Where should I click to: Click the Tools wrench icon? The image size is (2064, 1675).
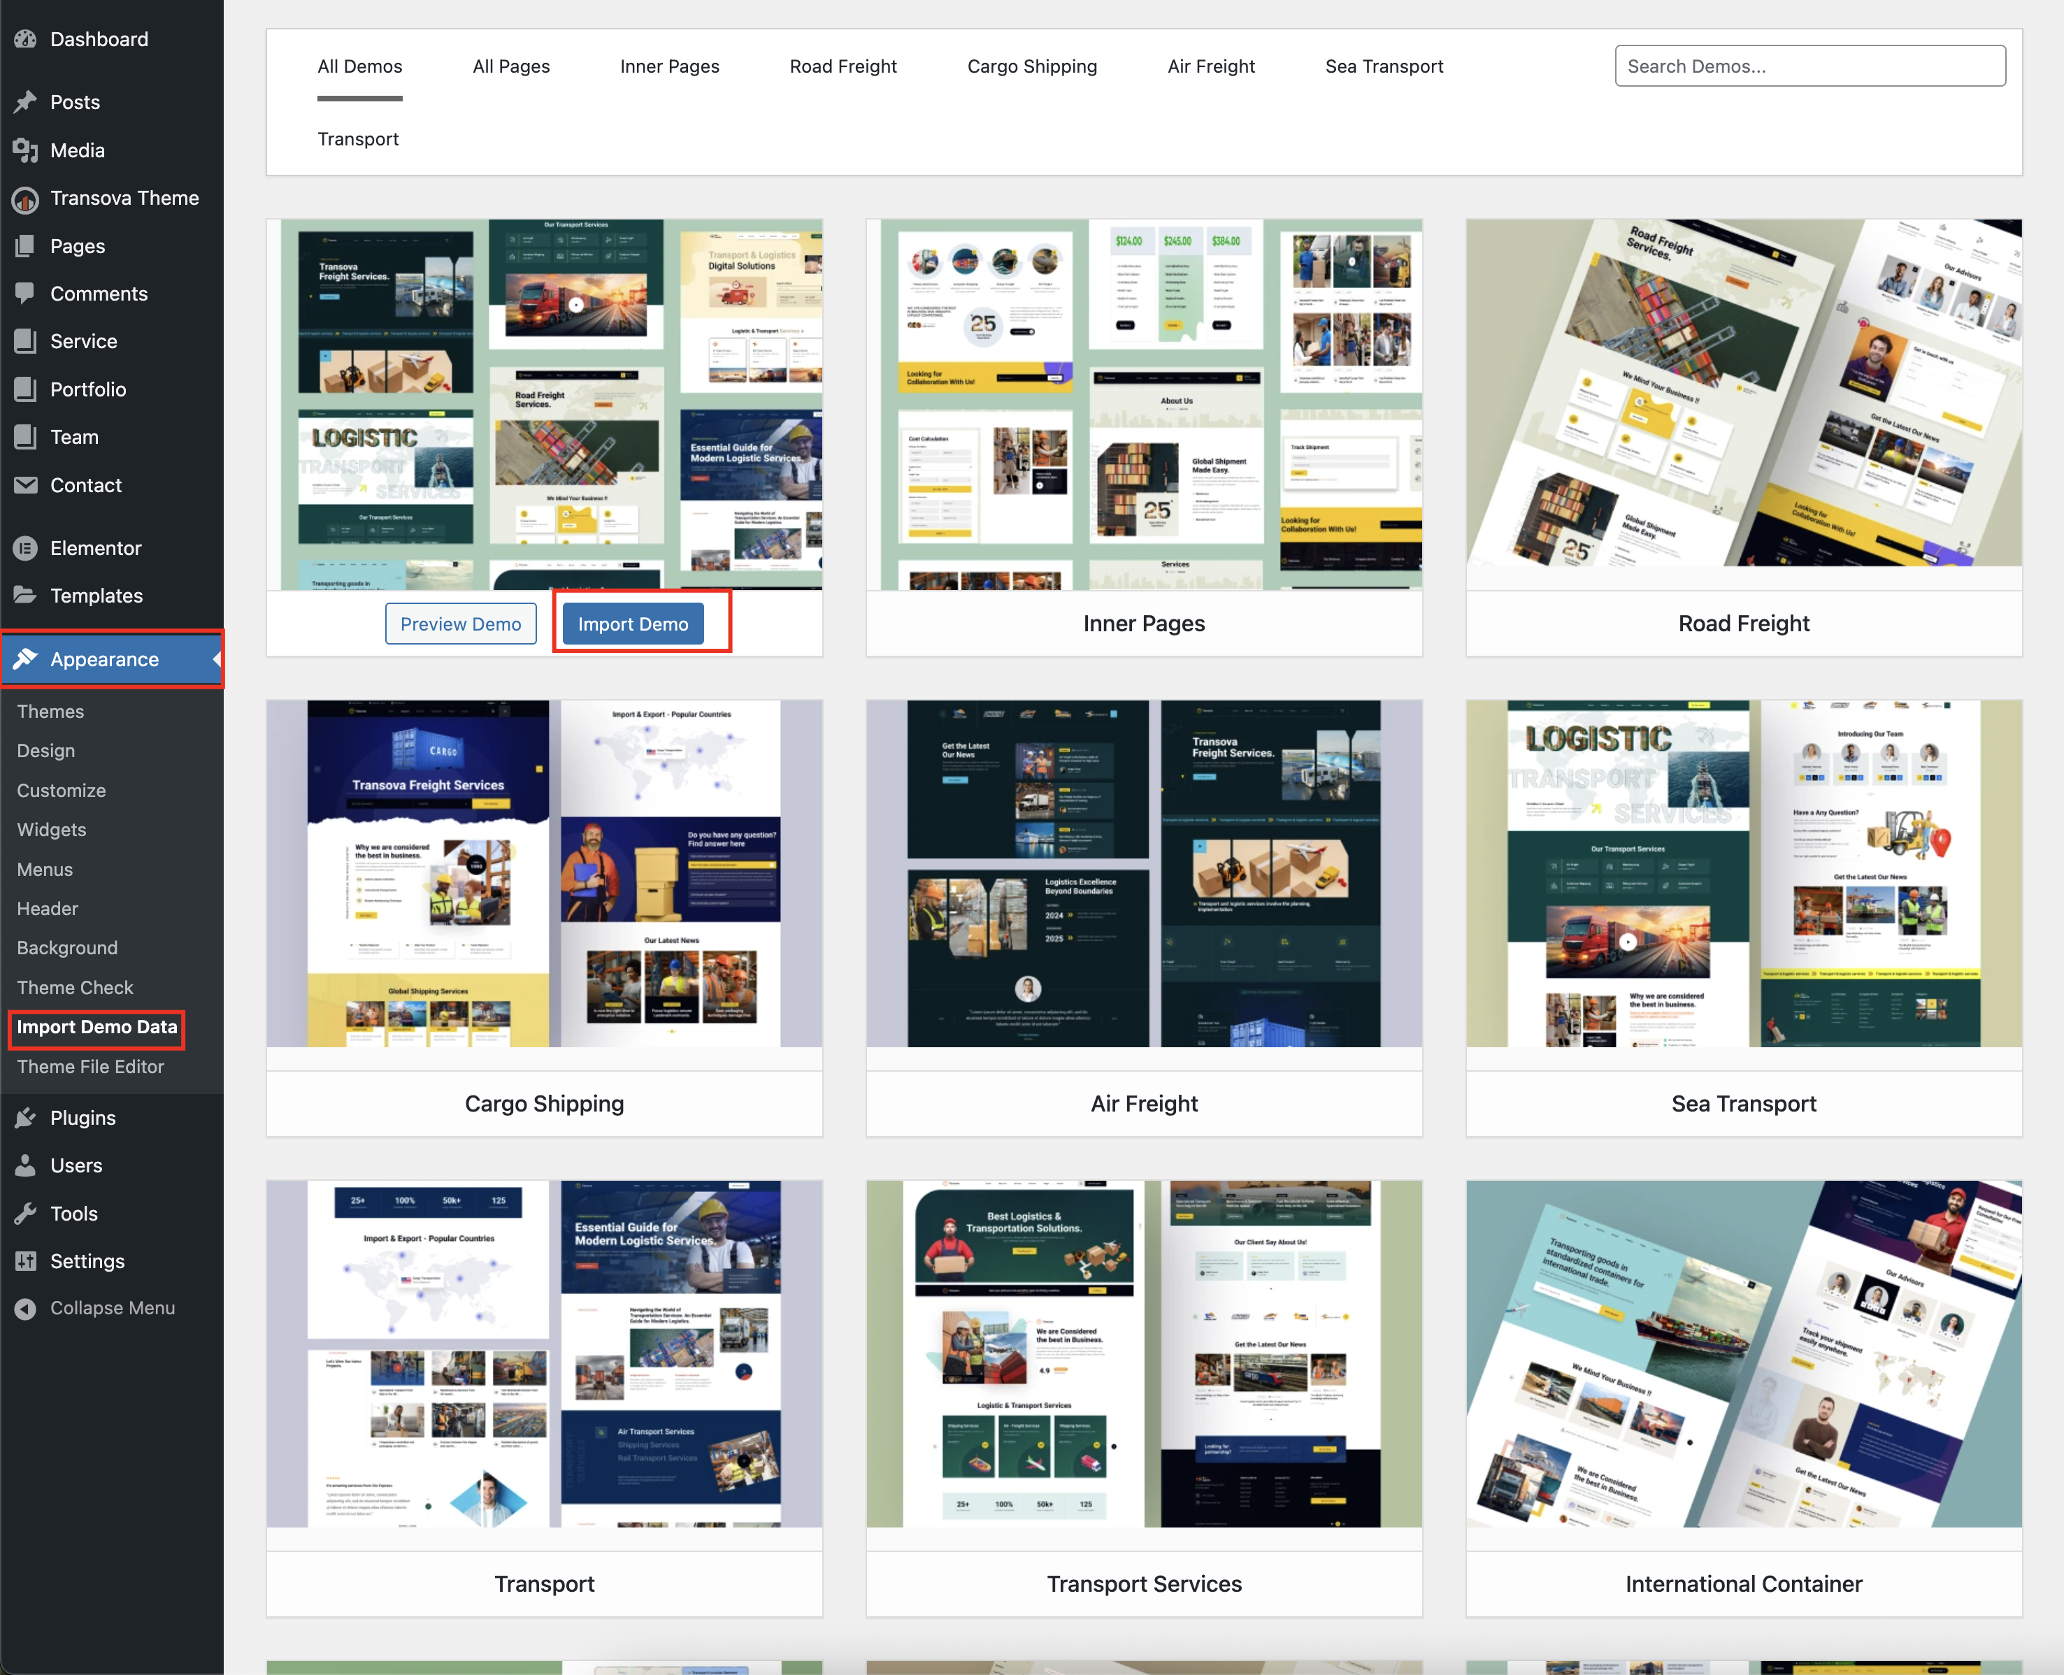pyautogui.click(x=25, y=1214)
